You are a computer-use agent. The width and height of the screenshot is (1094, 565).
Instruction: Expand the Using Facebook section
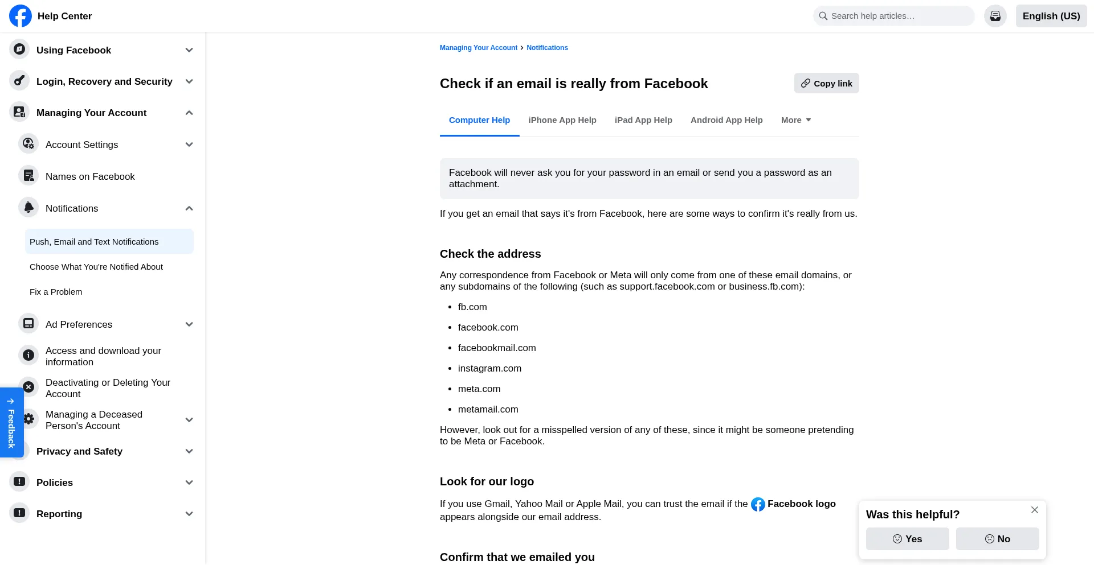coord(189,50)
